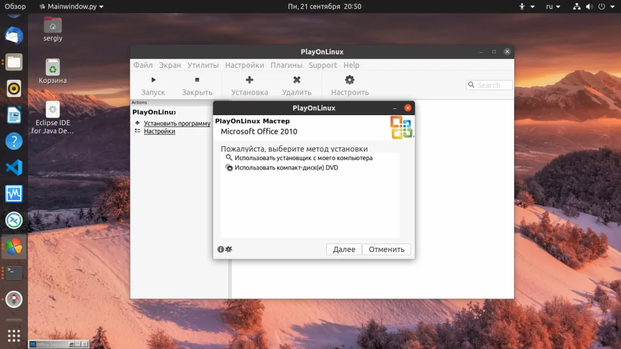621x349 pixels.
Task: Open the ru keyboard layout dropdown
Action: (x=553, y=6)
